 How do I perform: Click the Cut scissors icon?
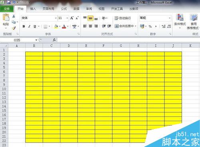pos(14,16)
